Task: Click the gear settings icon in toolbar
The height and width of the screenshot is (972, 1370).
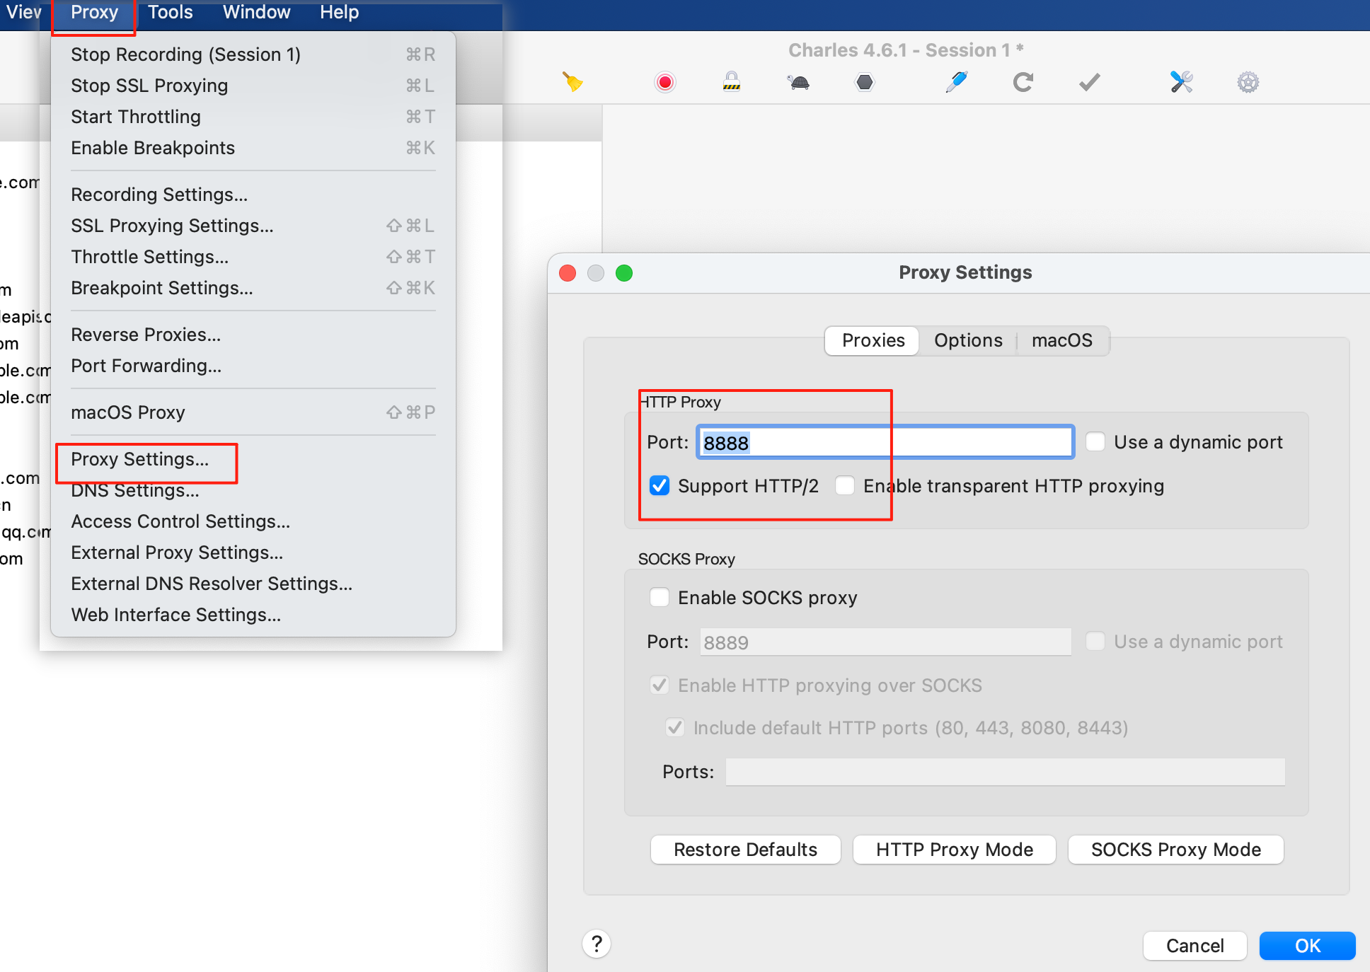Action: click(x=1248, y=82)
